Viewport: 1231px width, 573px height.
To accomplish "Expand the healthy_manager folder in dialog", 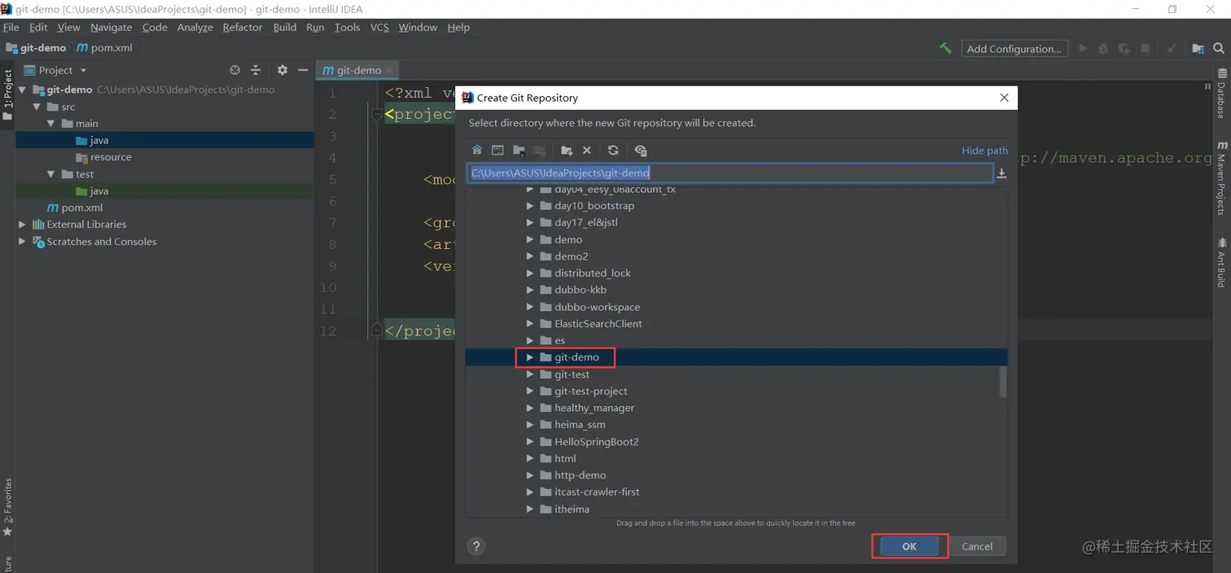I will coord(529,408).
